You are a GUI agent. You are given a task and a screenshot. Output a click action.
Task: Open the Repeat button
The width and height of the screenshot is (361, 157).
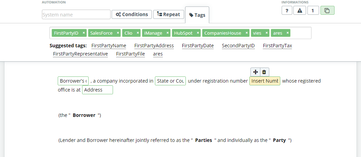(x=169, y=14)
